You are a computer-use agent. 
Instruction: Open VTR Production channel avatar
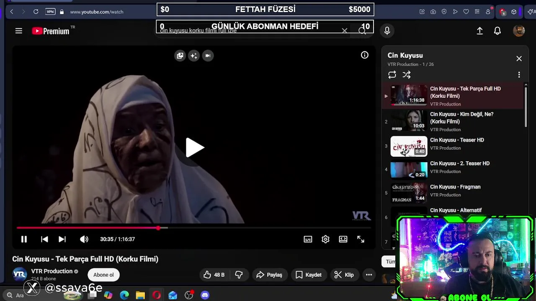coord(20,274)
